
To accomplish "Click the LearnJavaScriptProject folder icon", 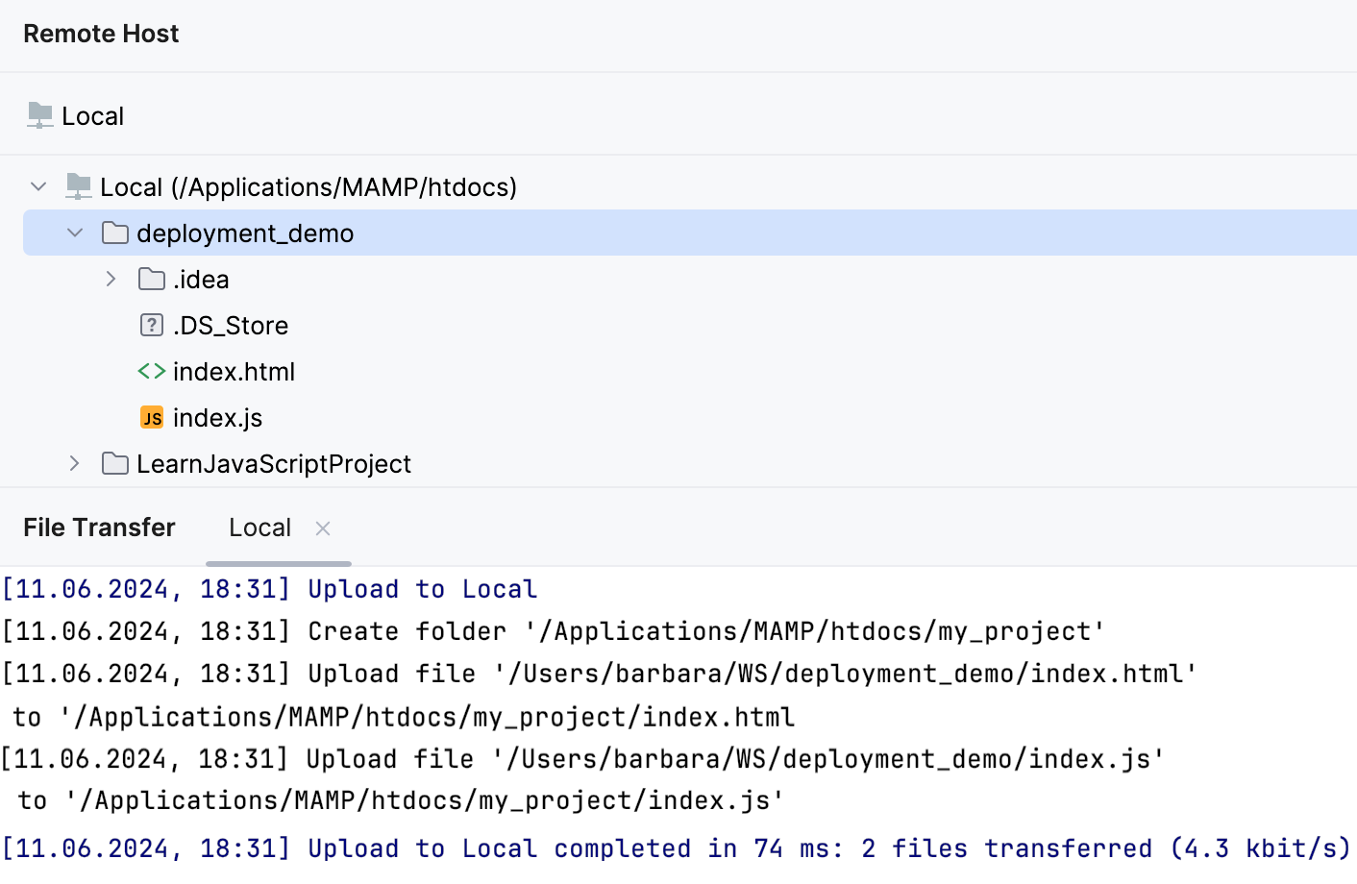I will (x=115, y=463).
